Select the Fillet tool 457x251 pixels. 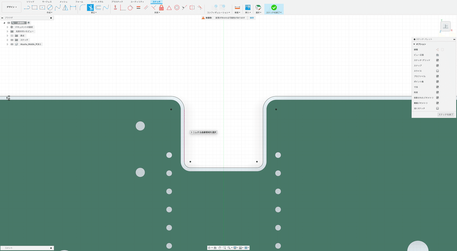(x=83, y=7)
